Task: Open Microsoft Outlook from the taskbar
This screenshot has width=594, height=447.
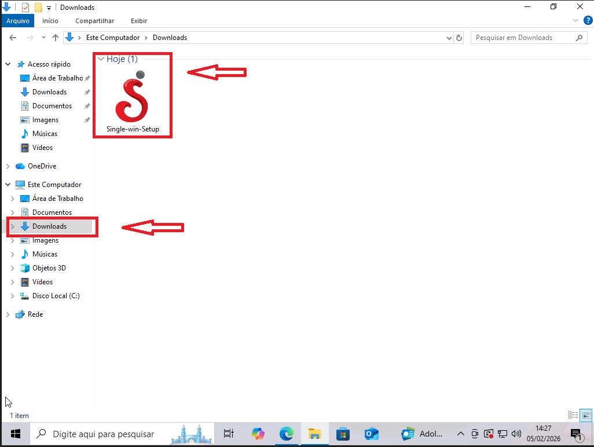Action: tap(371, 433)
